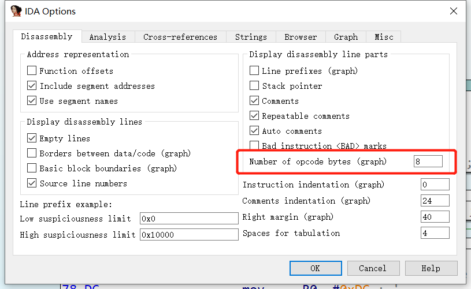Toggle Use segment names option
The height and width of the screenshot is (289, 471).
point(32,100)
